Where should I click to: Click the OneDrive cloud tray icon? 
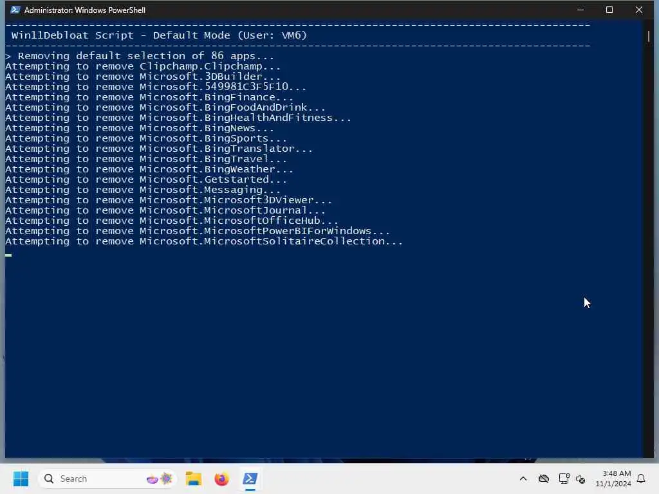pyautogui.click(x=544, y=479)
